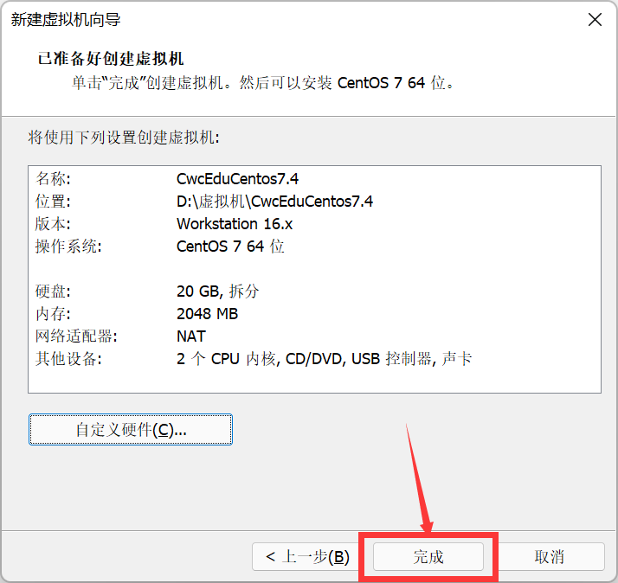Click the 其他设备: label

[x=68, y=358]
